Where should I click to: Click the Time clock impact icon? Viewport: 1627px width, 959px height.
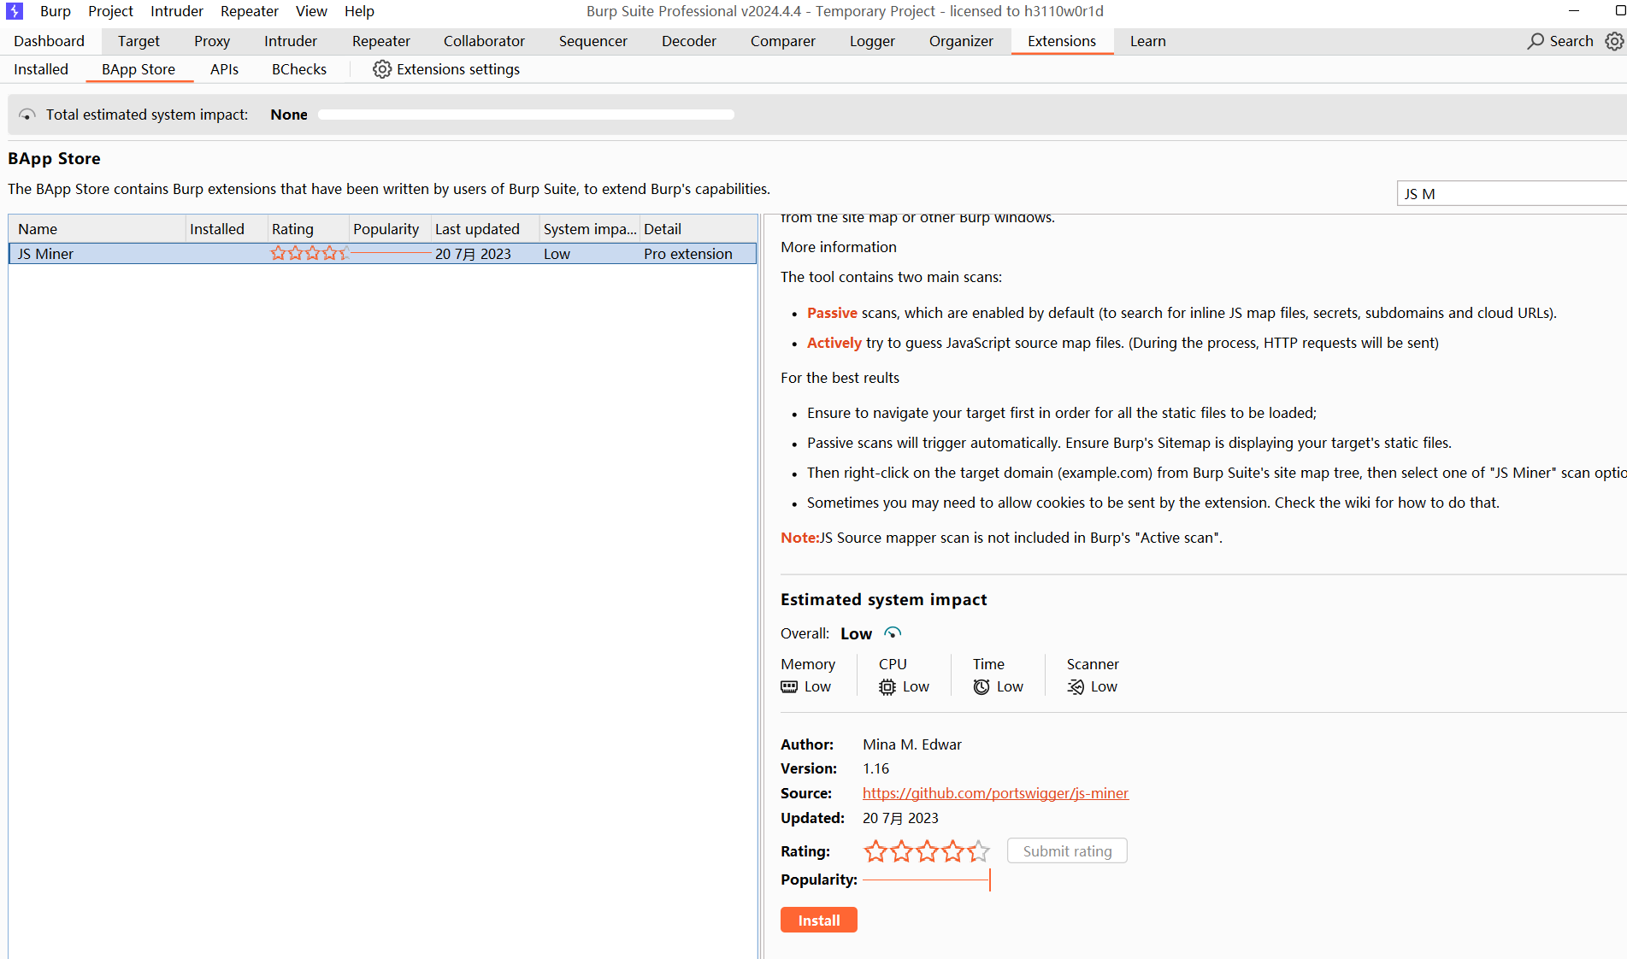(982, 686)
